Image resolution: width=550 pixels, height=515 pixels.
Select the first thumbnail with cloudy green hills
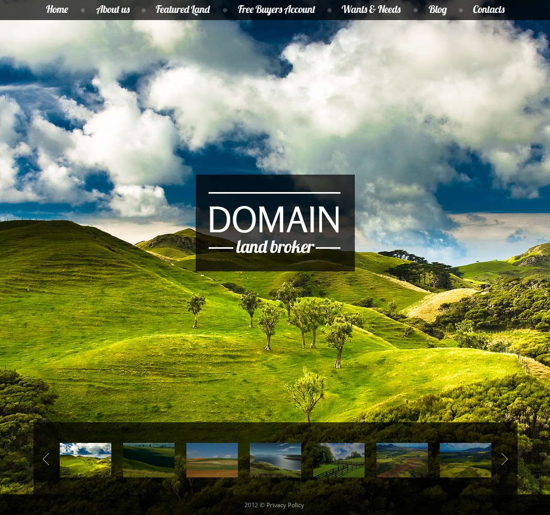85,460
